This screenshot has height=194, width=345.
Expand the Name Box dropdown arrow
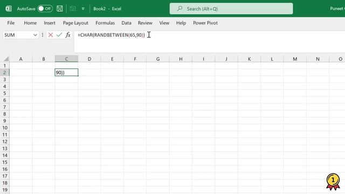[x=35, y=35]
